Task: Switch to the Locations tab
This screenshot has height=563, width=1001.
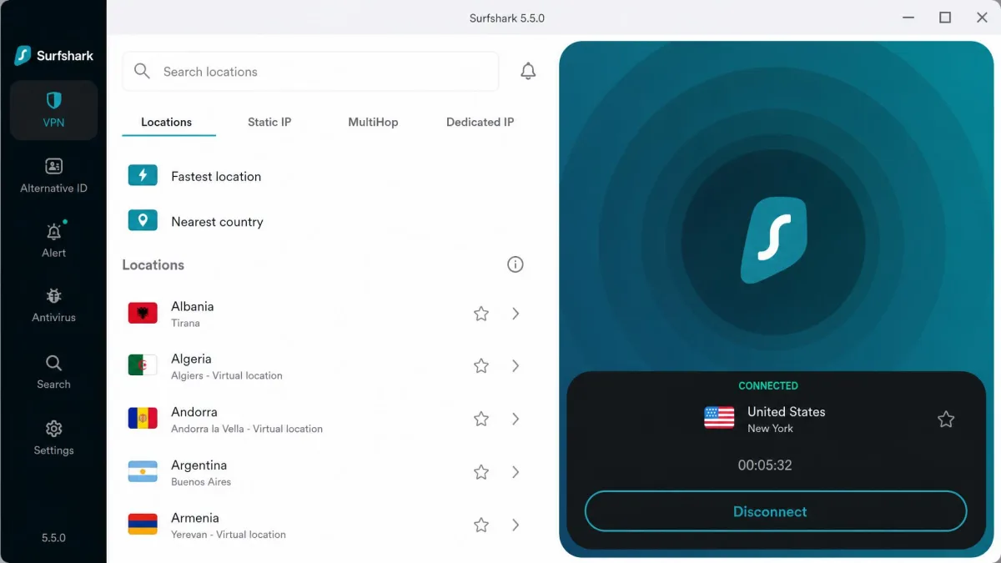Action: coord(167,122)
